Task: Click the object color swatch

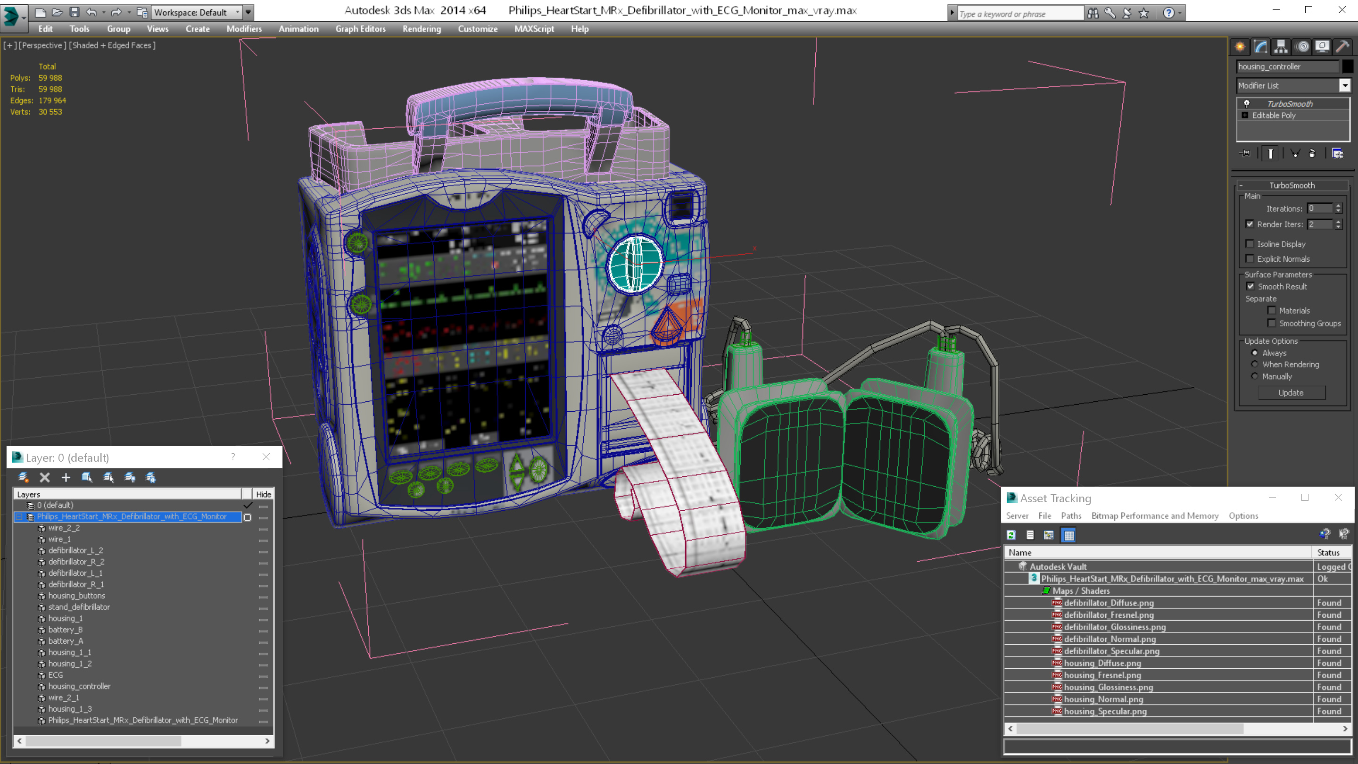Action: [x=1348, y=66]
